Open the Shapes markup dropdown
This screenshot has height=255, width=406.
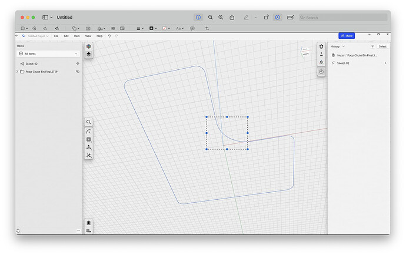(75, 28)
